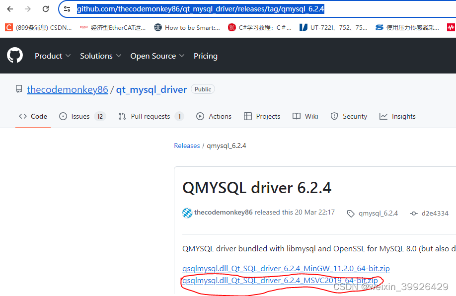Screen dimensions: 456x296
Task: Open the Security shield icon
Action: [x=333, y=116]
